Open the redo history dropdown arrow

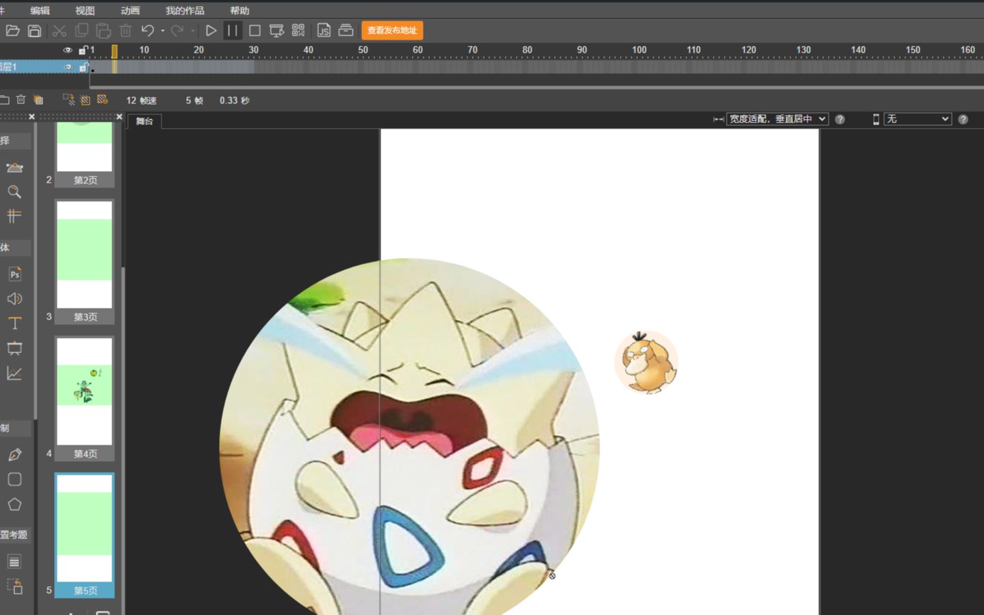193,31
